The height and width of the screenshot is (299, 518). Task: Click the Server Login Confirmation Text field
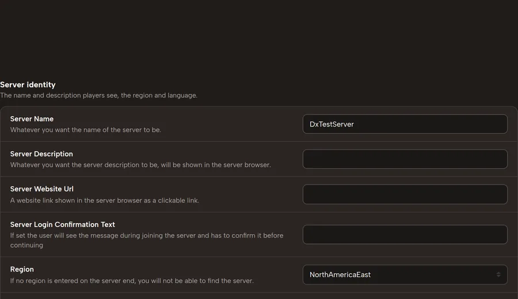405,235
